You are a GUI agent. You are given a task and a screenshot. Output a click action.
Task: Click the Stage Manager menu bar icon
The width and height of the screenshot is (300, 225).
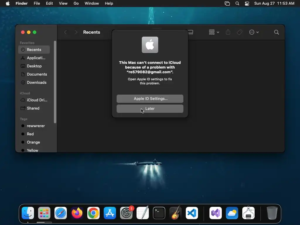[x=227, y=4]
